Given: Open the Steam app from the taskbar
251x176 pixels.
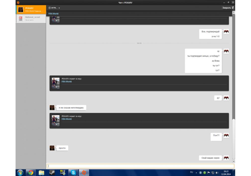Looking at the screenshot, I should [52, 172].
